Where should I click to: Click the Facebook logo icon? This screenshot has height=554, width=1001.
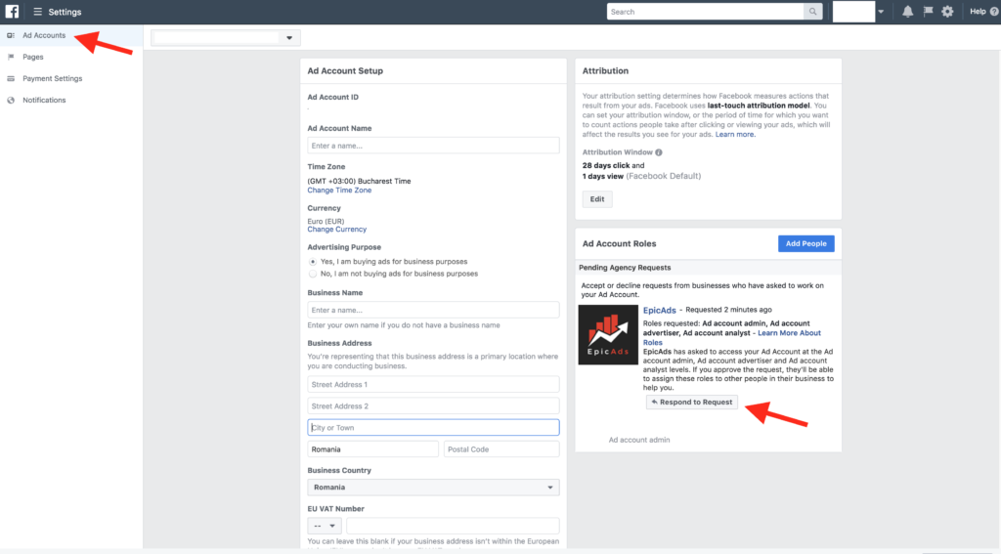[x=12, y=12]
